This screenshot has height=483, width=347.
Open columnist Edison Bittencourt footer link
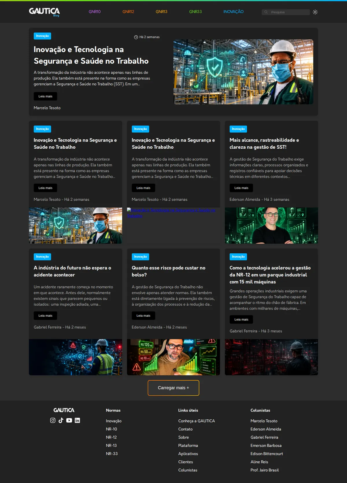[267, 454]
